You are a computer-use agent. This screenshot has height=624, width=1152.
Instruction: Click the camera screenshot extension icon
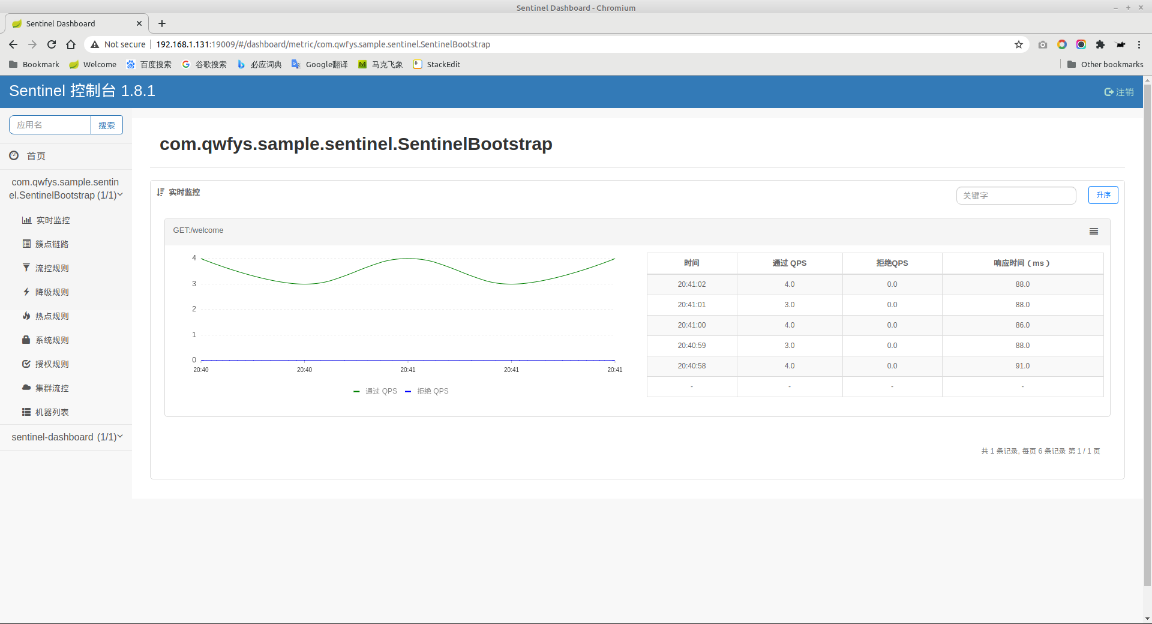coord(1043,44)
